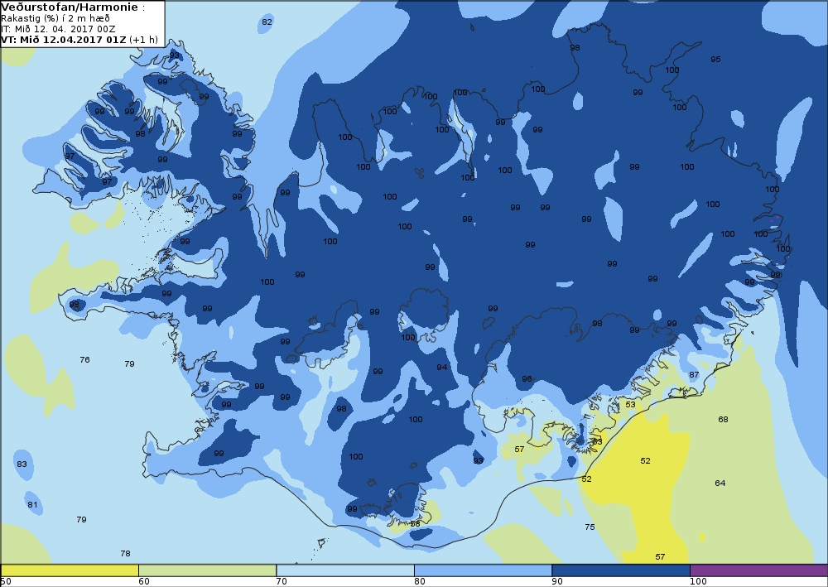Click the legend scale label 70
The image size is (828, 587).
(x=282, y=582)
